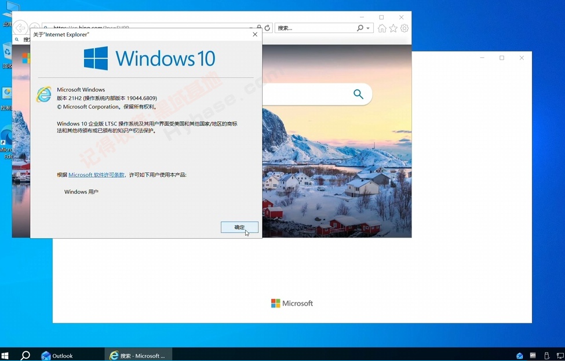Open the IE Tools gear menu
The height and width of the screenshot is (361, 565).
[x=404, y=28]
